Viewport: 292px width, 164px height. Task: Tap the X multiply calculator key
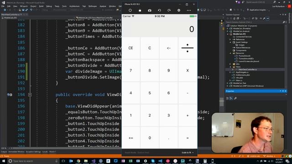point(188,71)
